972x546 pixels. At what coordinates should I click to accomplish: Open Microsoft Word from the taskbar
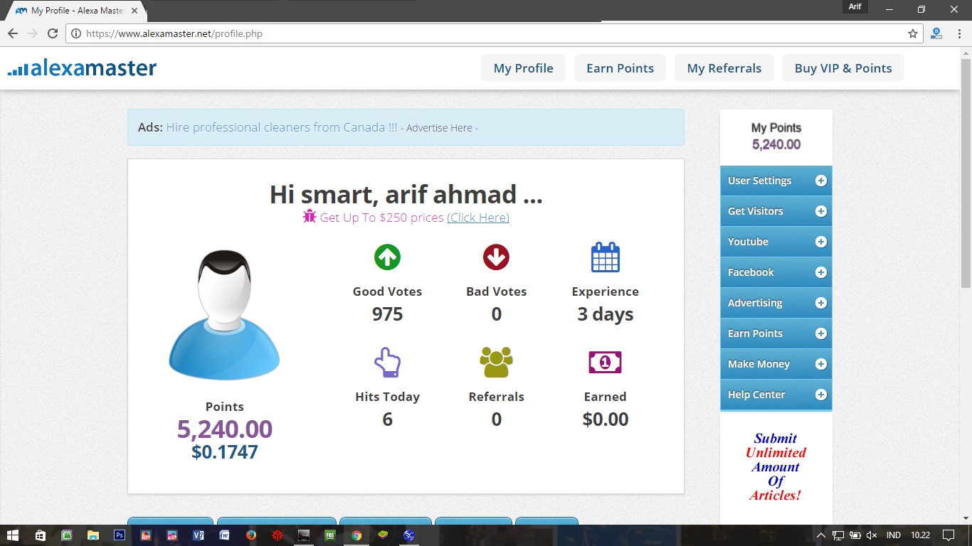click(x=225, y=535)
